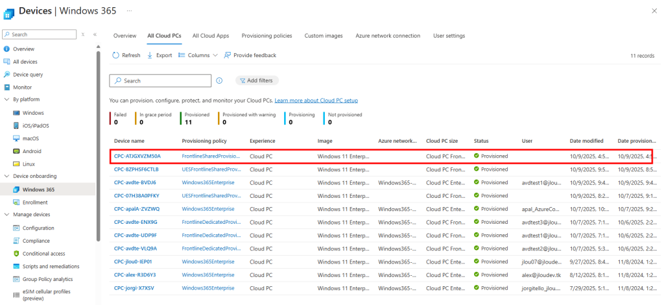This screenshot has width=664, height=305.
Task: Open Scripts and remediations in sidebar
Action: pos(51,266)
